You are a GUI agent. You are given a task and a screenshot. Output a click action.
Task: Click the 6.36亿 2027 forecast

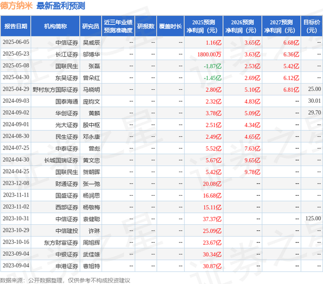291,55
